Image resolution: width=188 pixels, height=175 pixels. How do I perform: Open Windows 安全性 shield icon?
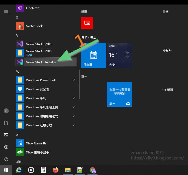click(x=20, y=89)
